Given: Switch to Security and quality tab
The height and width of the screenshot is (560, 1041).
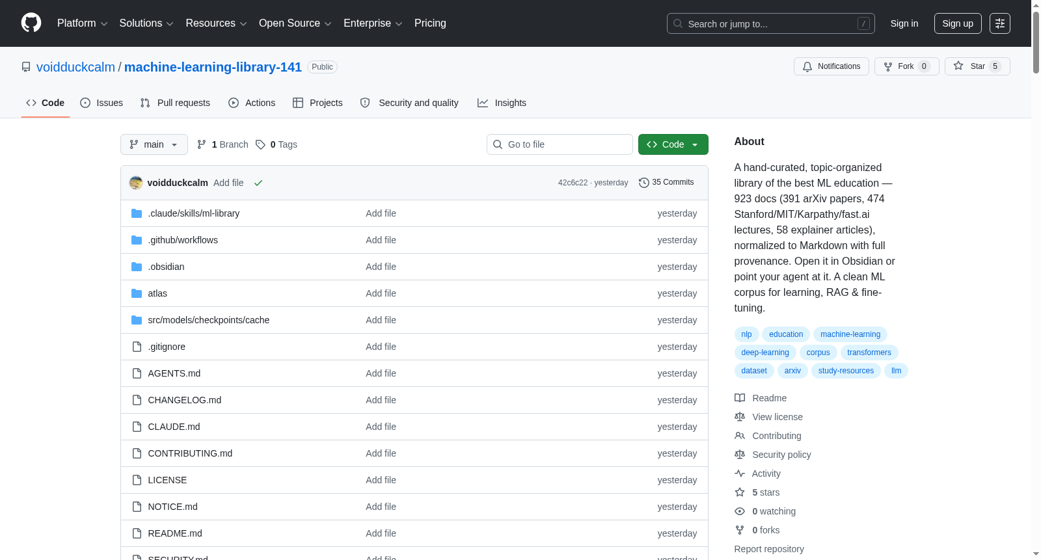Looking at the screenshot, I should (x=409, y=103).
